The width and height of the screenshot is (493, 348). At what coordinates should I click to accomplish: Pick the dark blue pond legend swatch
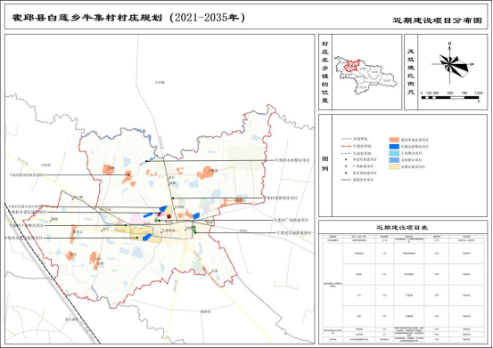pos(394,147)
